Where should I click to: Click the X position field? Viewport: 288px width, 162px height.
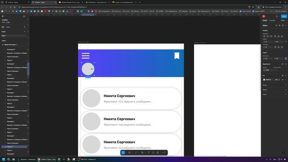[x=268, y=42]
